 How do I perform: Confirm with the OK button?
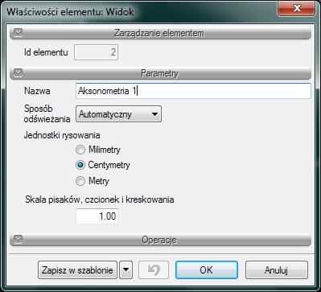(x=207, y=270)
